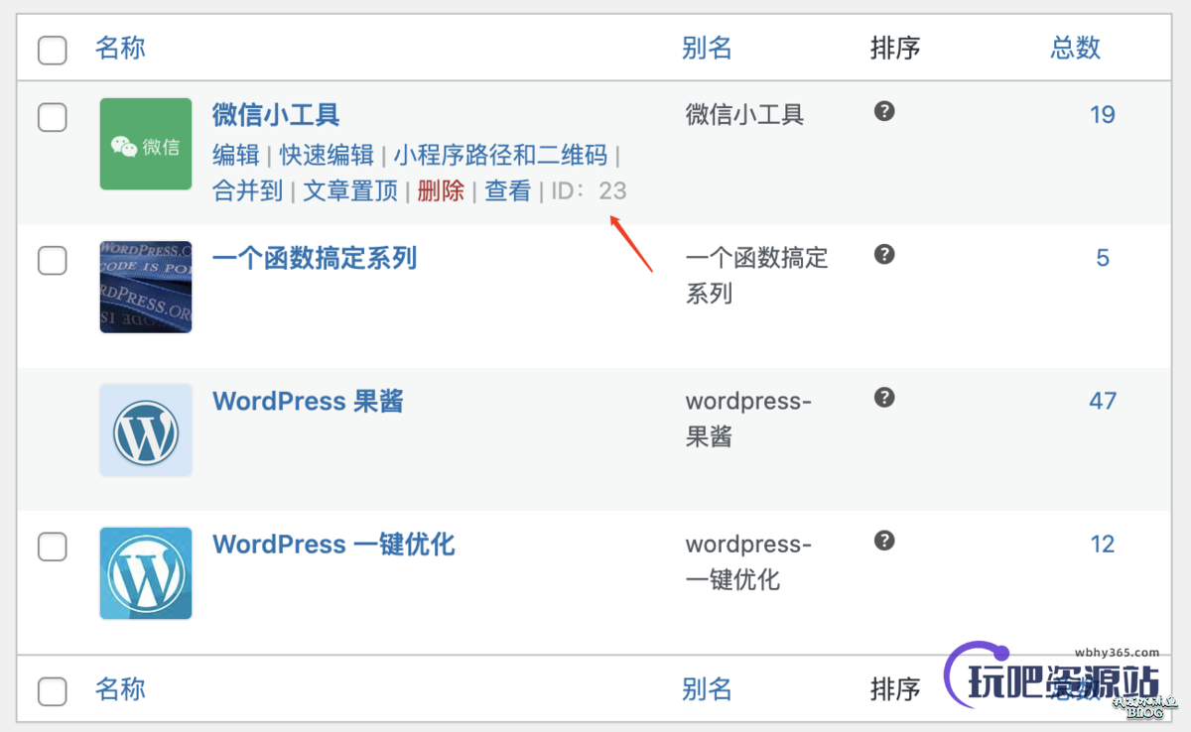Click the help icon in WordPress 一键优化 row

coord(884,541)
